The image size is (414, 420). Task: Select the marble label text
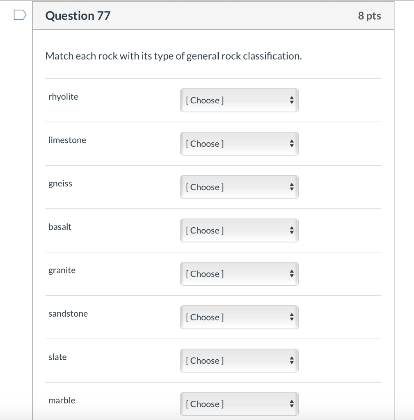point(62,400)
